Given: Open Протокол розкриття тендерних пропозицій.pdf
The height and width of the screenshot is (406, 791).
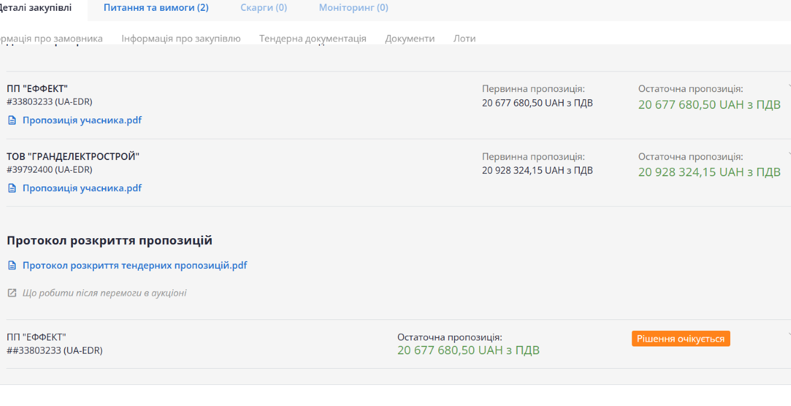Looking at the screenshot, I should point(134,265).
